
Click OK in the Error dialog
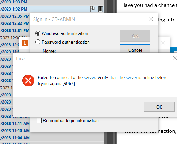tap(159, 107)
